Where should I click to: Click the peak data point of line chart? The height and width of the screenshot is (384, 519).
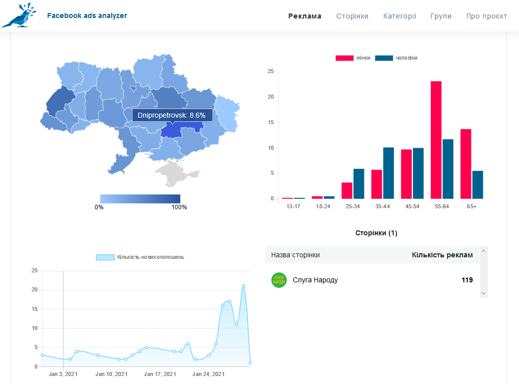pos(243,286)
